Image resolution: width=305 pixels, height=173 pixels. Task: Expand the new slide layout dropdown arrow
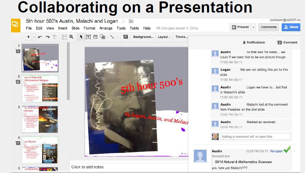click(x=34, y=37)
